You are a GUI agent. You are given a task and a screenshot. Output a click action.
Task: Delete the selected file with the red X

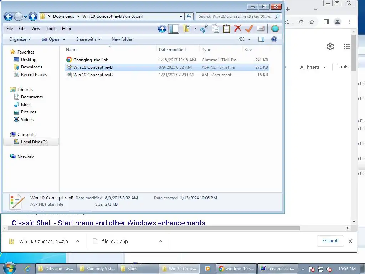(x=238, y=29)
